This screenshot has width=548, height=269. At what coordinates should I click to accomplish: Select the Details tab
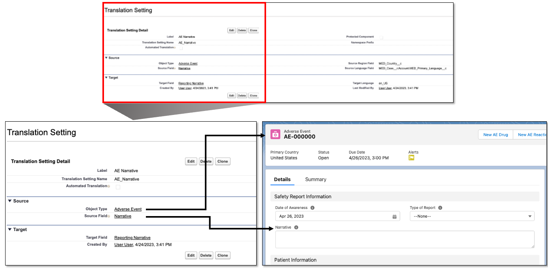point(282,179)
